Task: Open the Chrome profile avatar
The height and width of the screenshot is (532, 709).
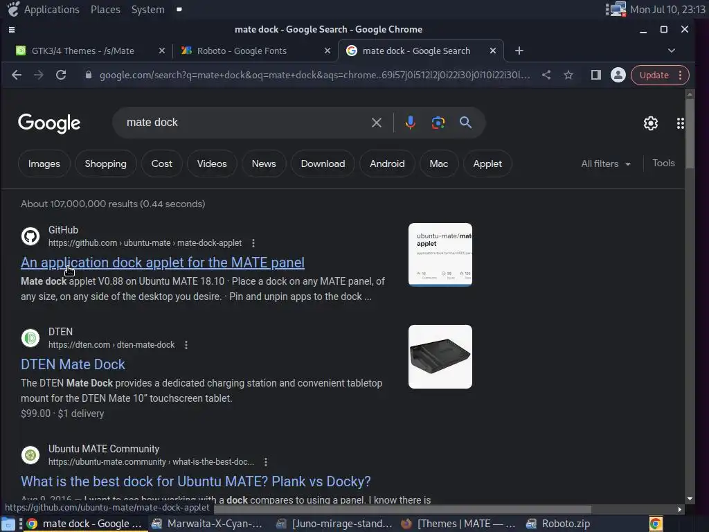Action: point(618,75)
